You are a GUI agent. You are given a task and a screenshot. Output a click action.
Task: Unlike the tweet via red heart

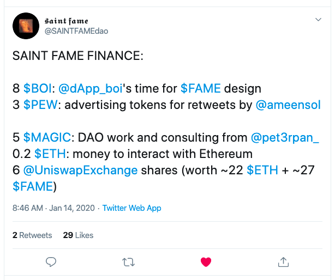[206, 262]
